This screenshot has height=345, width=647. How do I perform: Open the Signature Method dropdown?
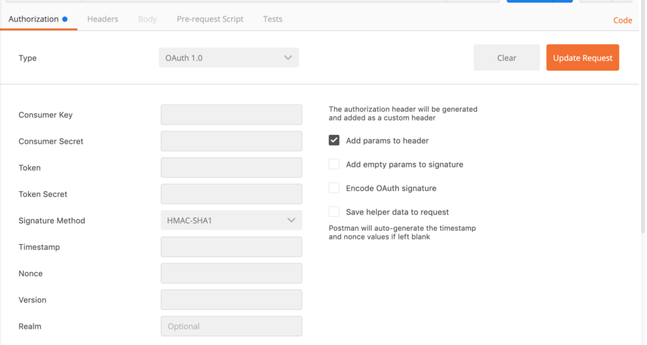(x=231, y=220)
